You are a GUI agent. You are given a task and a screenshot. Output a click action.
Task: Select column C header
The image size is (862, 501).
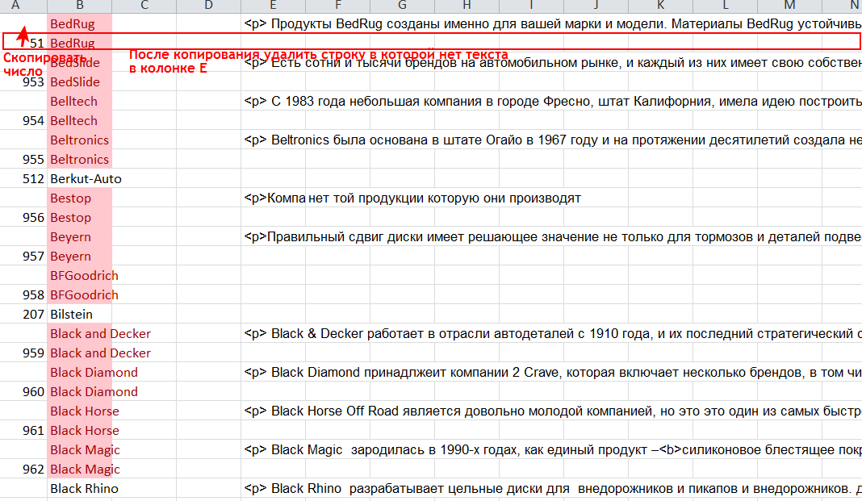[x=144, y=6]
